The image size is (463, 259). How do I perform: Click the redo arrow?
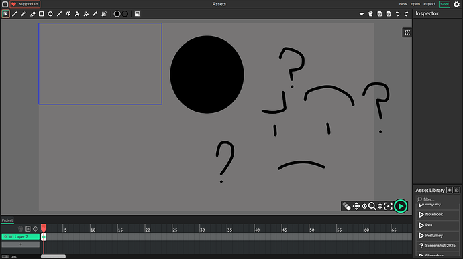407,14
